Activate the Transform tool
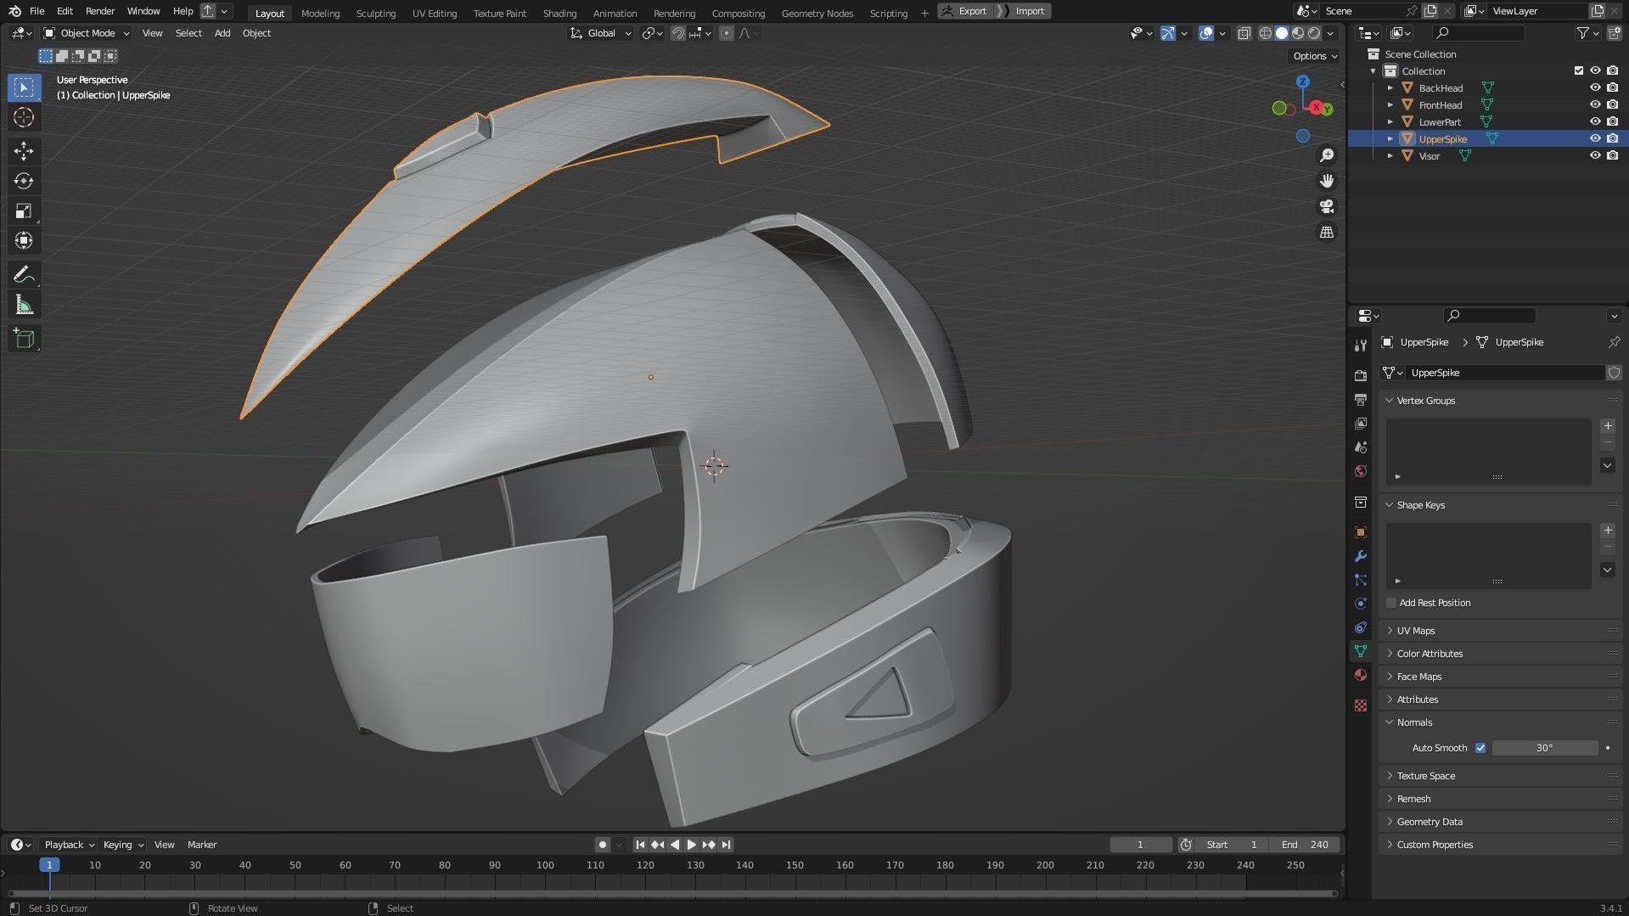 pyautogui.click(x=24, y=240)
